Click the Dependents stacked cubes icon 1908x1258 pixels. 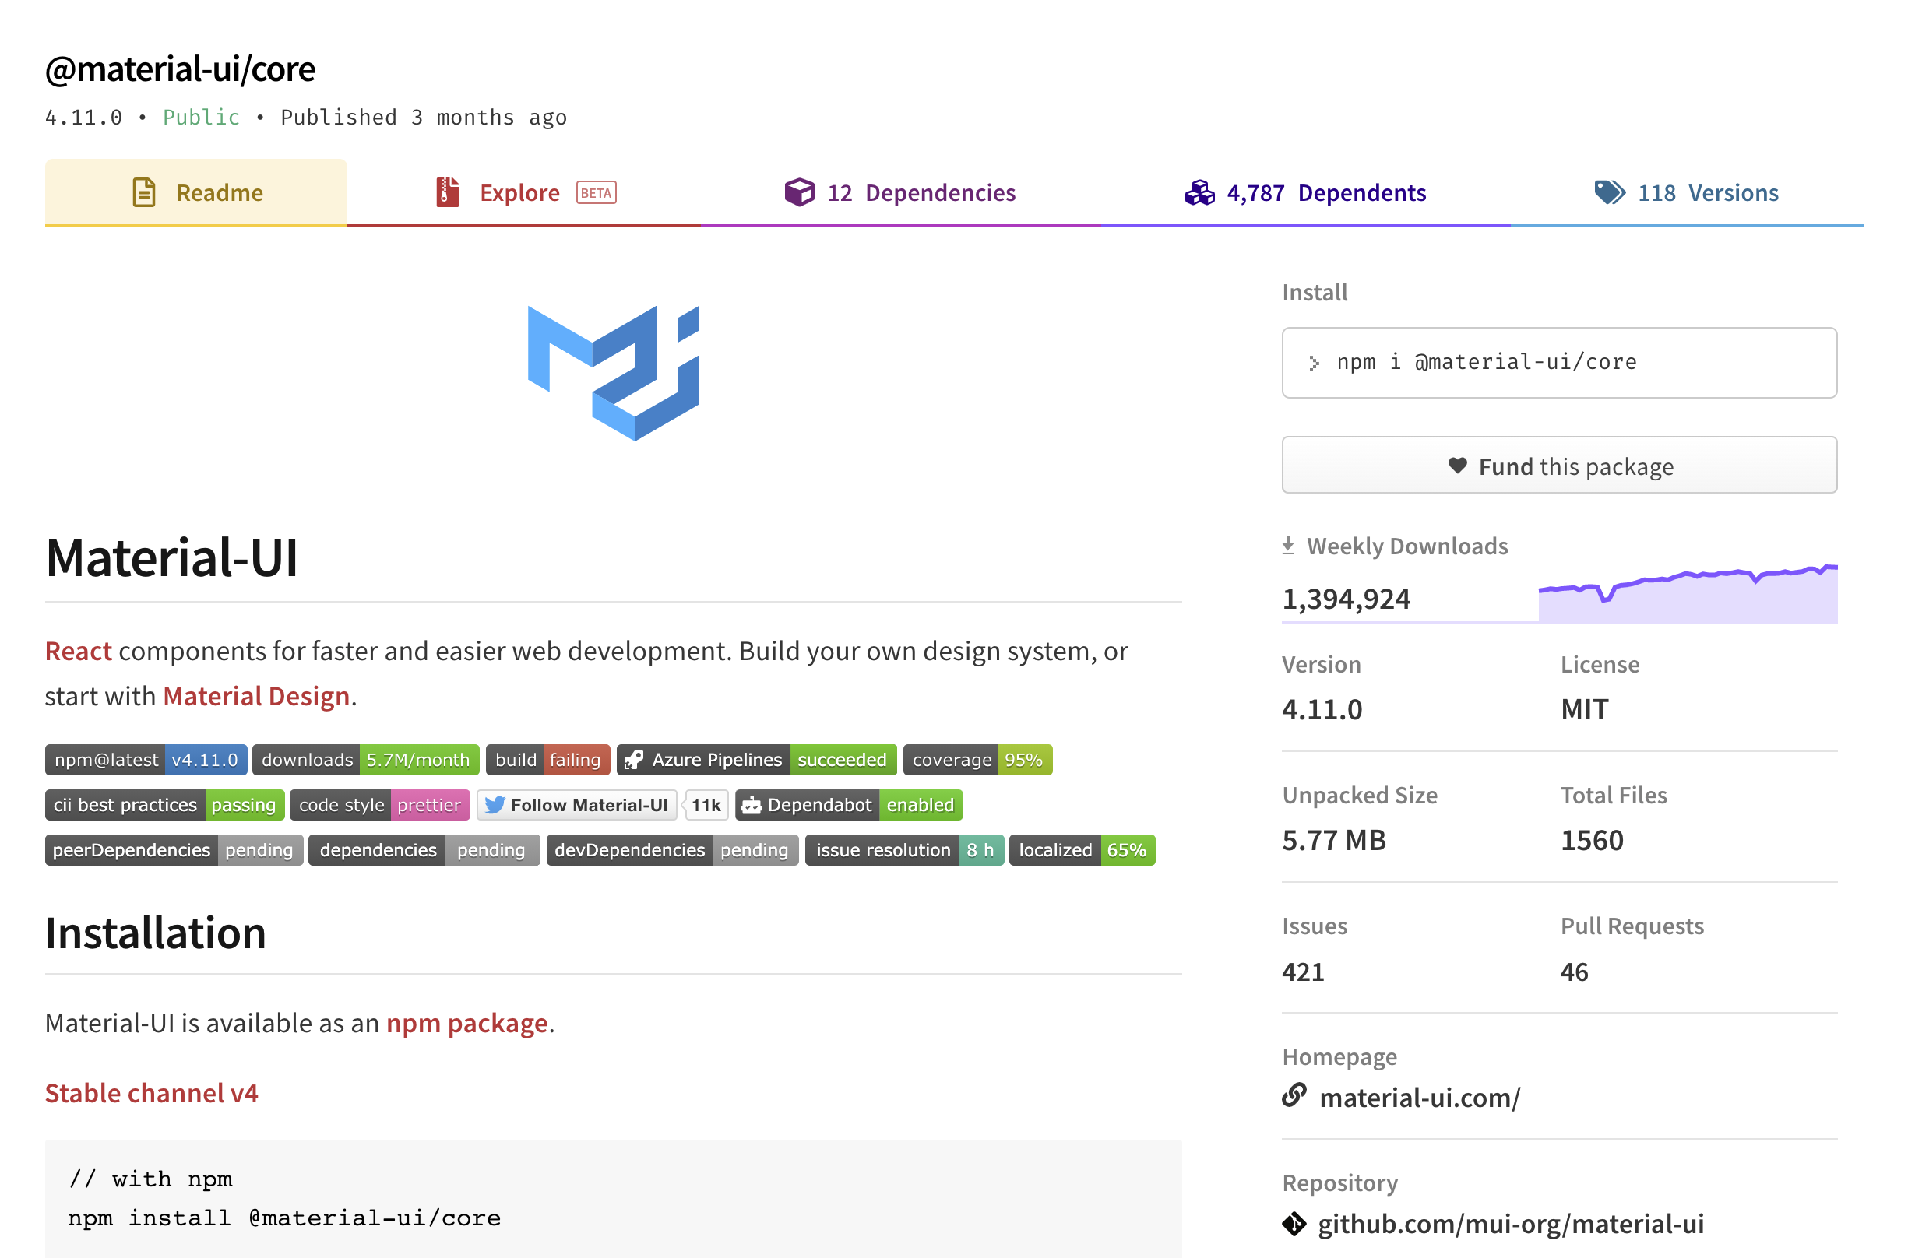(x=1199, y=192)
